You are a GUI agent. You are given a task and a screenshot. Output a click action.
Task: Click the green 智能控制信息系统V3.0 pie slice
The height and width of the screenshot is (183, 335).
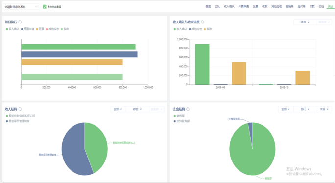pyautogui.click(x=96, y=145)
